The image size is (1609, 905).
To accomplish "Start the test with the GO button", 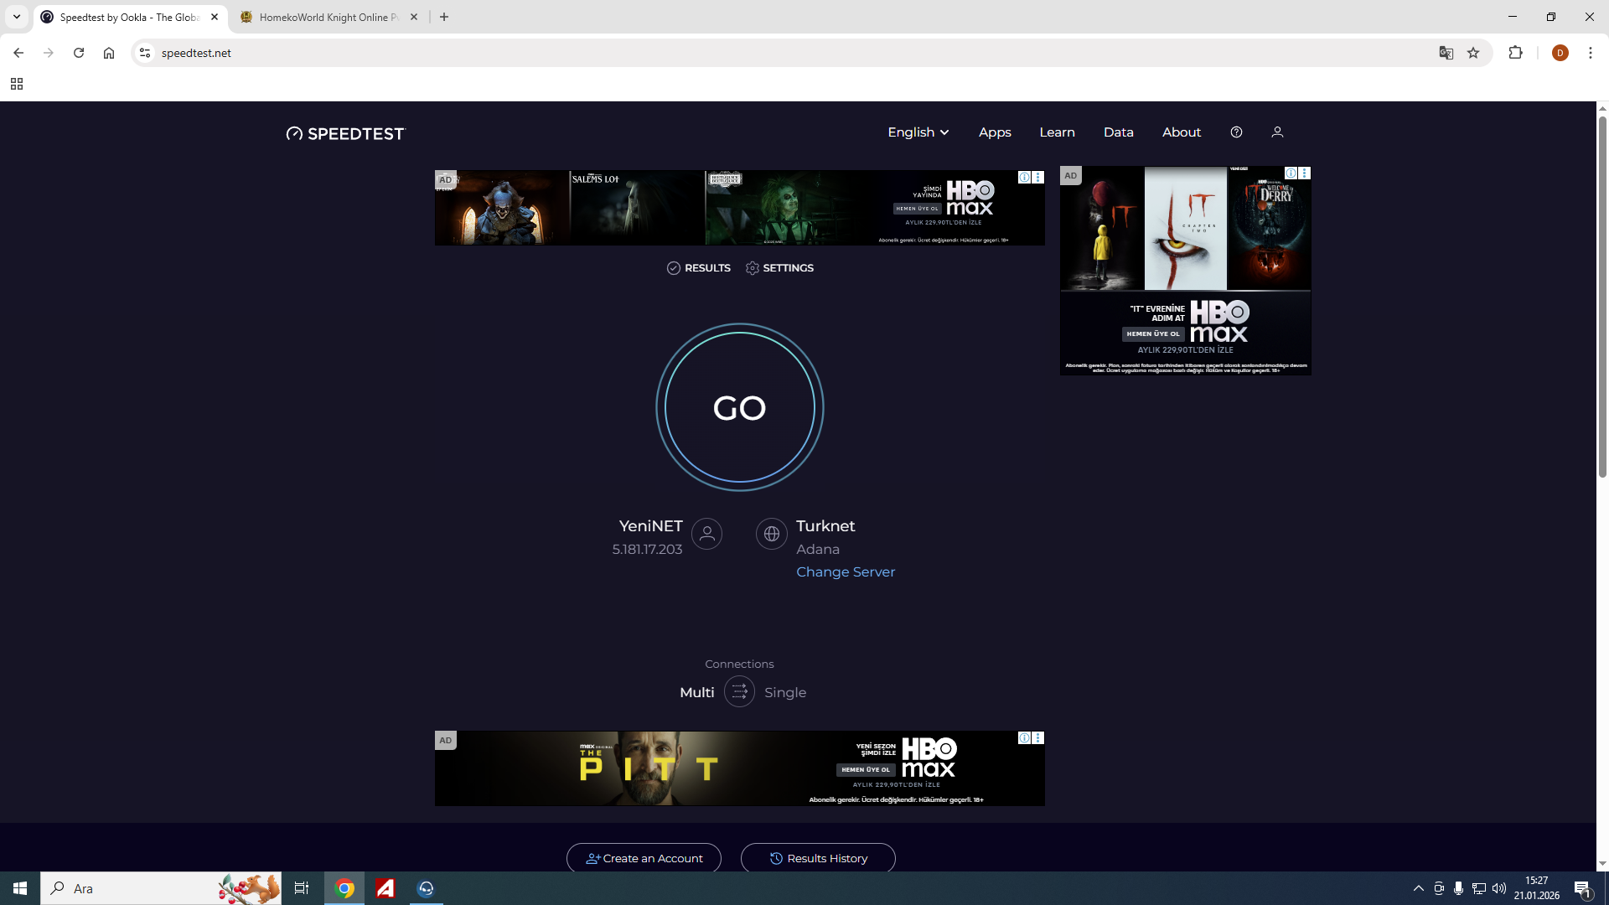I will click(740, 407).
